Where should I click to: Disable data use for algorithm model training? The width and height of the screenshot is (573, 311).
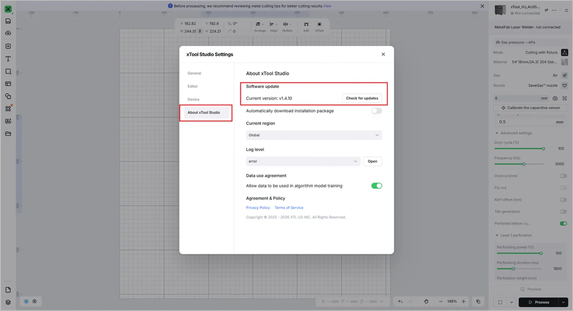[x=377, y=186]
